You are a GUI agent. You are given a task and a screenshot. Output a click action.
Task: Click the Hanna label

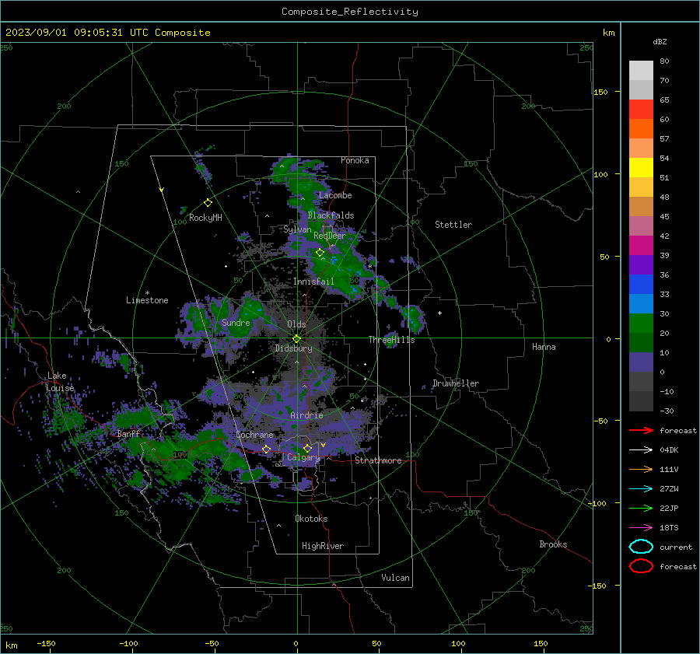(x=544, y=347)
